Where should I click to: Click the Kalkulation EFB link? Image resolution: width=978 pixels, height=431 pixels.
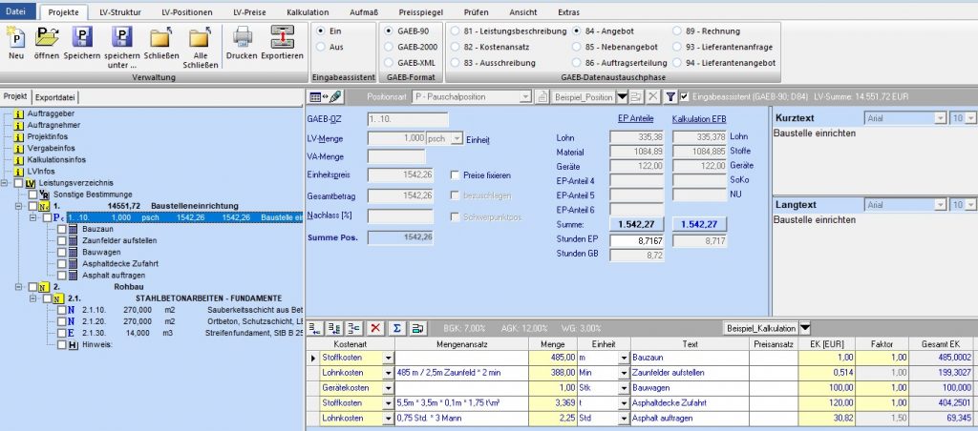click(698, 119)
